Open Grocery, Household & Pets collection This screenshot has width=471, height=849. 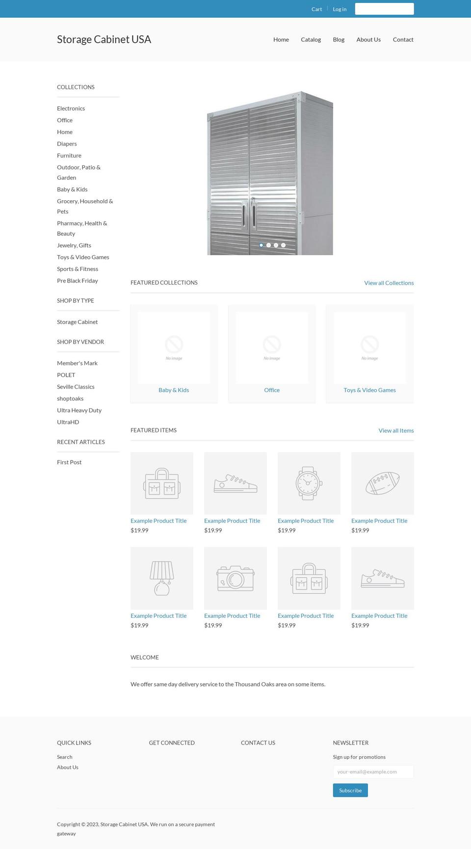point(85,206)
